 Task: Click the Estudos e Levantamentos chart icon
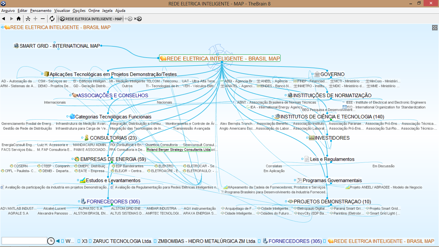(82, 180)
